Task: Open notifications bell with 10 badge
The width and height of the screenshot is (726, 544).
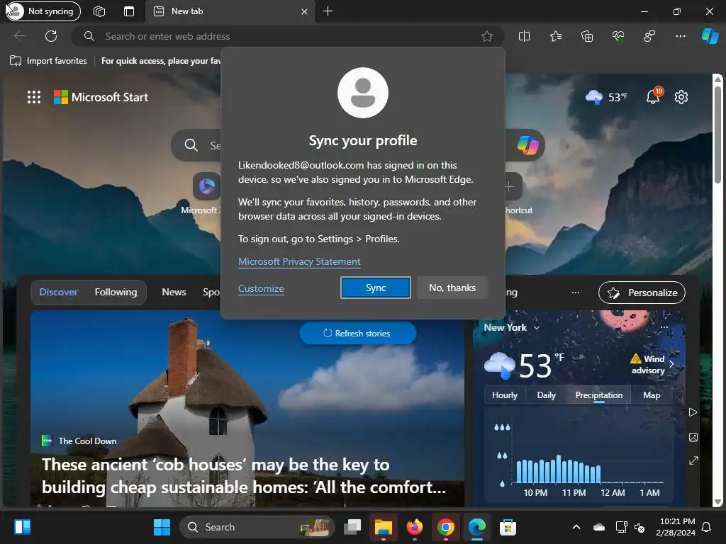Action: 653,96
